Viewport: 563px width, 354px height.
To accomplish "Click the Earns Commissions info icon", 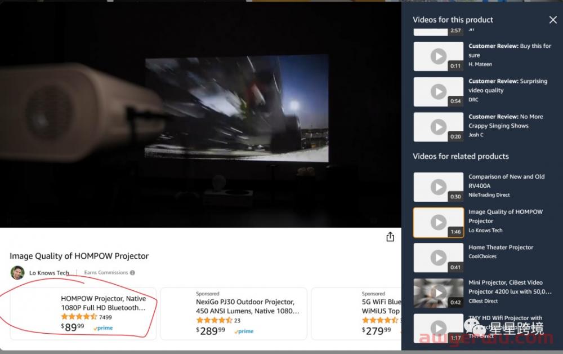I will (x=132, y=272).
